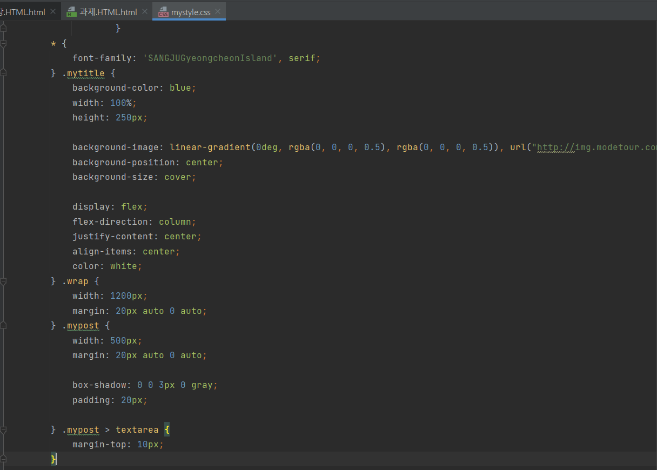Click the 'blue' background-color value

point(180,88)
